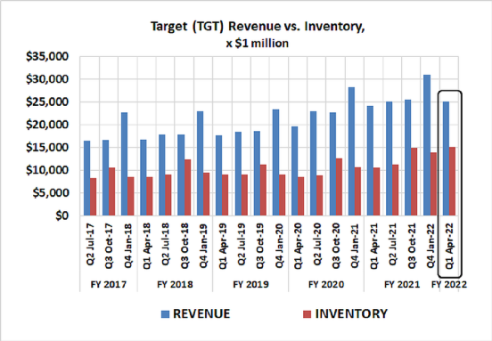Image resolution: width=492 pixels, height=341 pixels.
Task: Click the blue REVENUE legend swatch
Action: (x=165, y=314)
